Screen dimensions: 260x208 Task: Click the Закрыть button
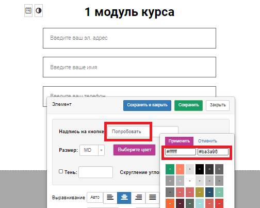click(218, 105)
